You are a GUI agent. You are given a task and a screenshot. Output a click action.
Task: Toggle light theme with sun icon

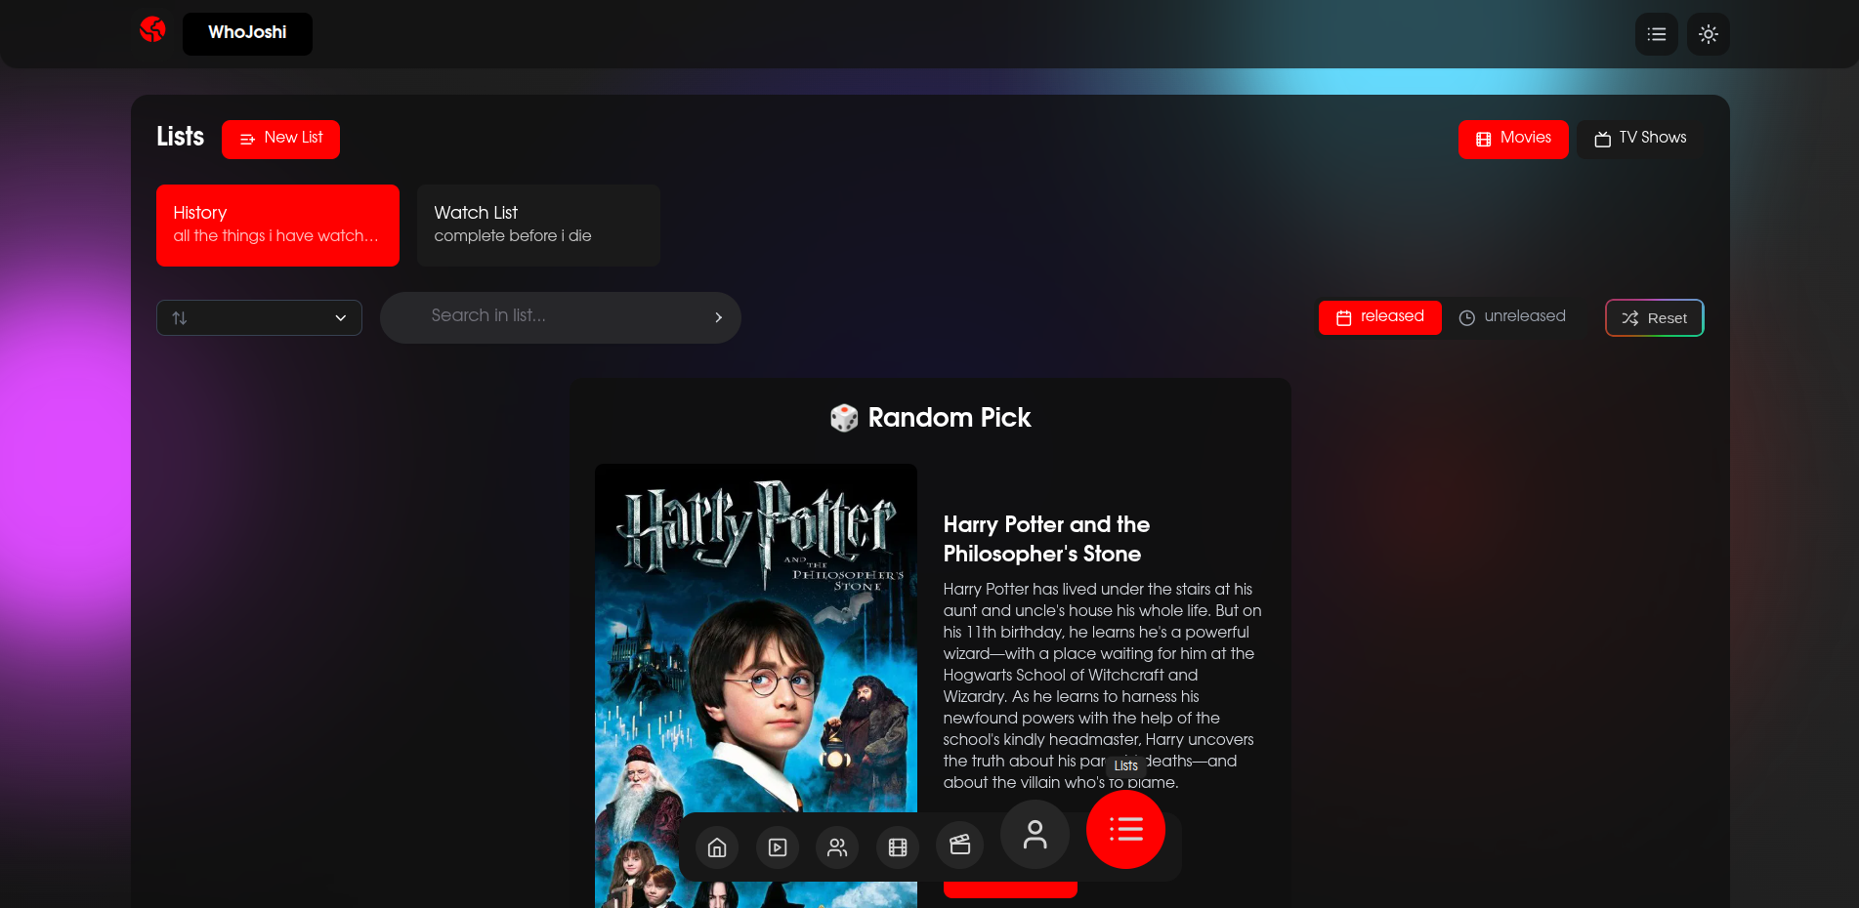click(1708, 34)
